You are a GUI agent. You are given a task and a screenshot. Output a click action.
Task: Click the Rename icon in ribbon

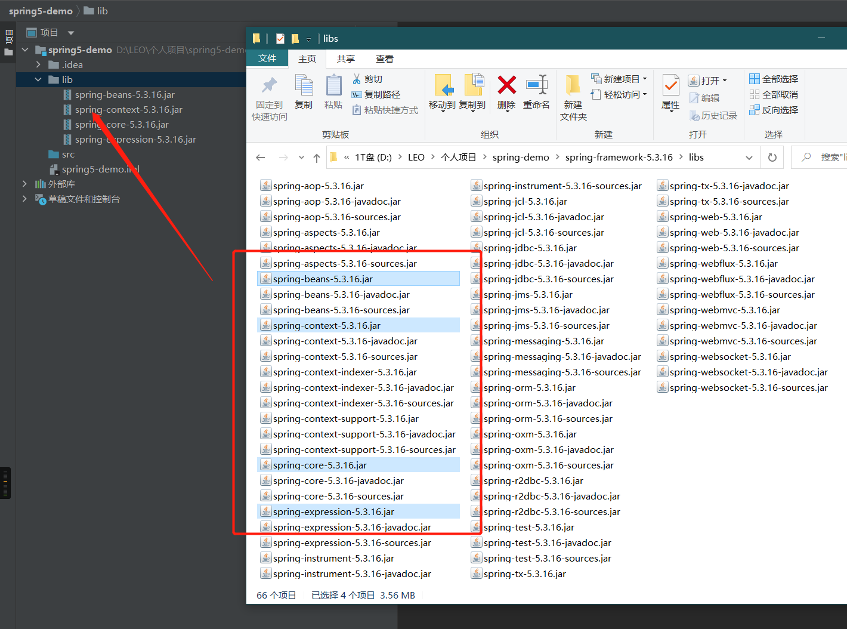(x=536, y=87)
